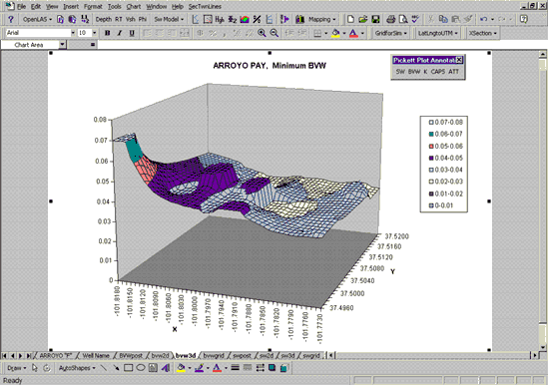548x385 pixels.
Task: Click the Print icon in toolbar
Action: [391, 19]
